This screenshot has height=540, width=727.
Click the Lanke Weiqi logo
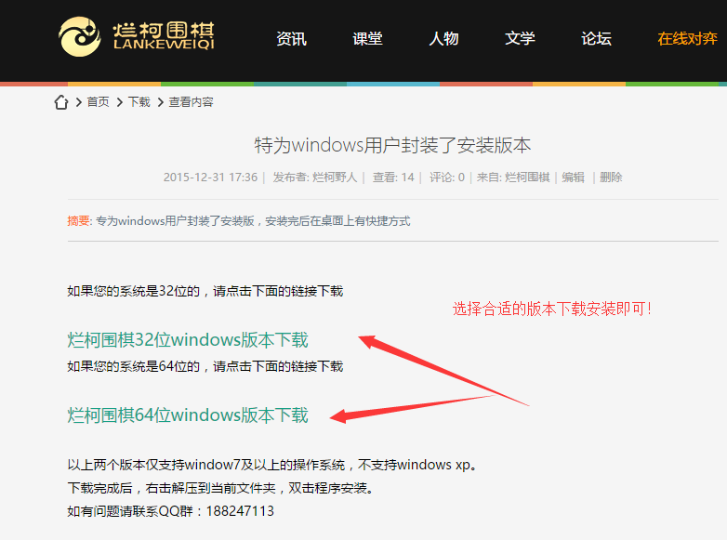tap(137, 36)
